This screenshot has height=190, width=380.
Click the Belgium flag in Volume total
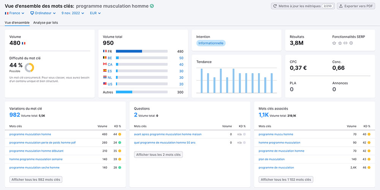(x=105, y=58)
